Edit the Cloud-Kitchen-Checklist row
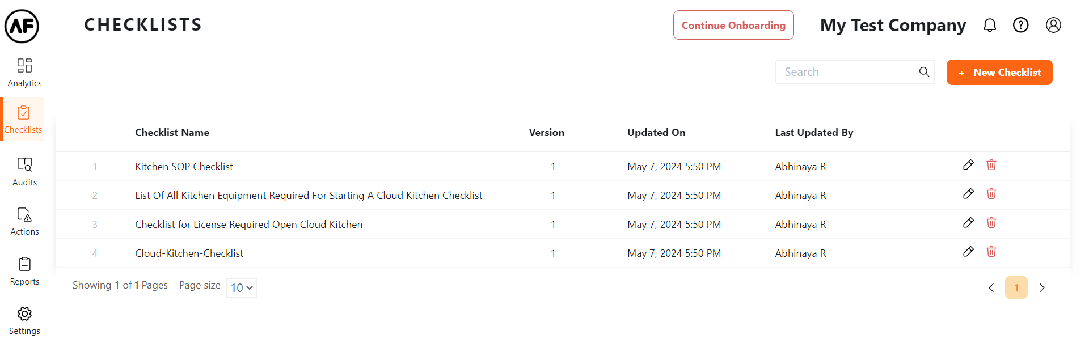This screenshot has height=360, width=1089. 968,252
